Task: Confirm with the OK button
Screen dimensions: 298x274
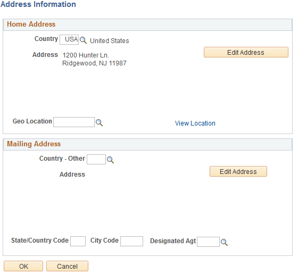Action: point(23,266)
